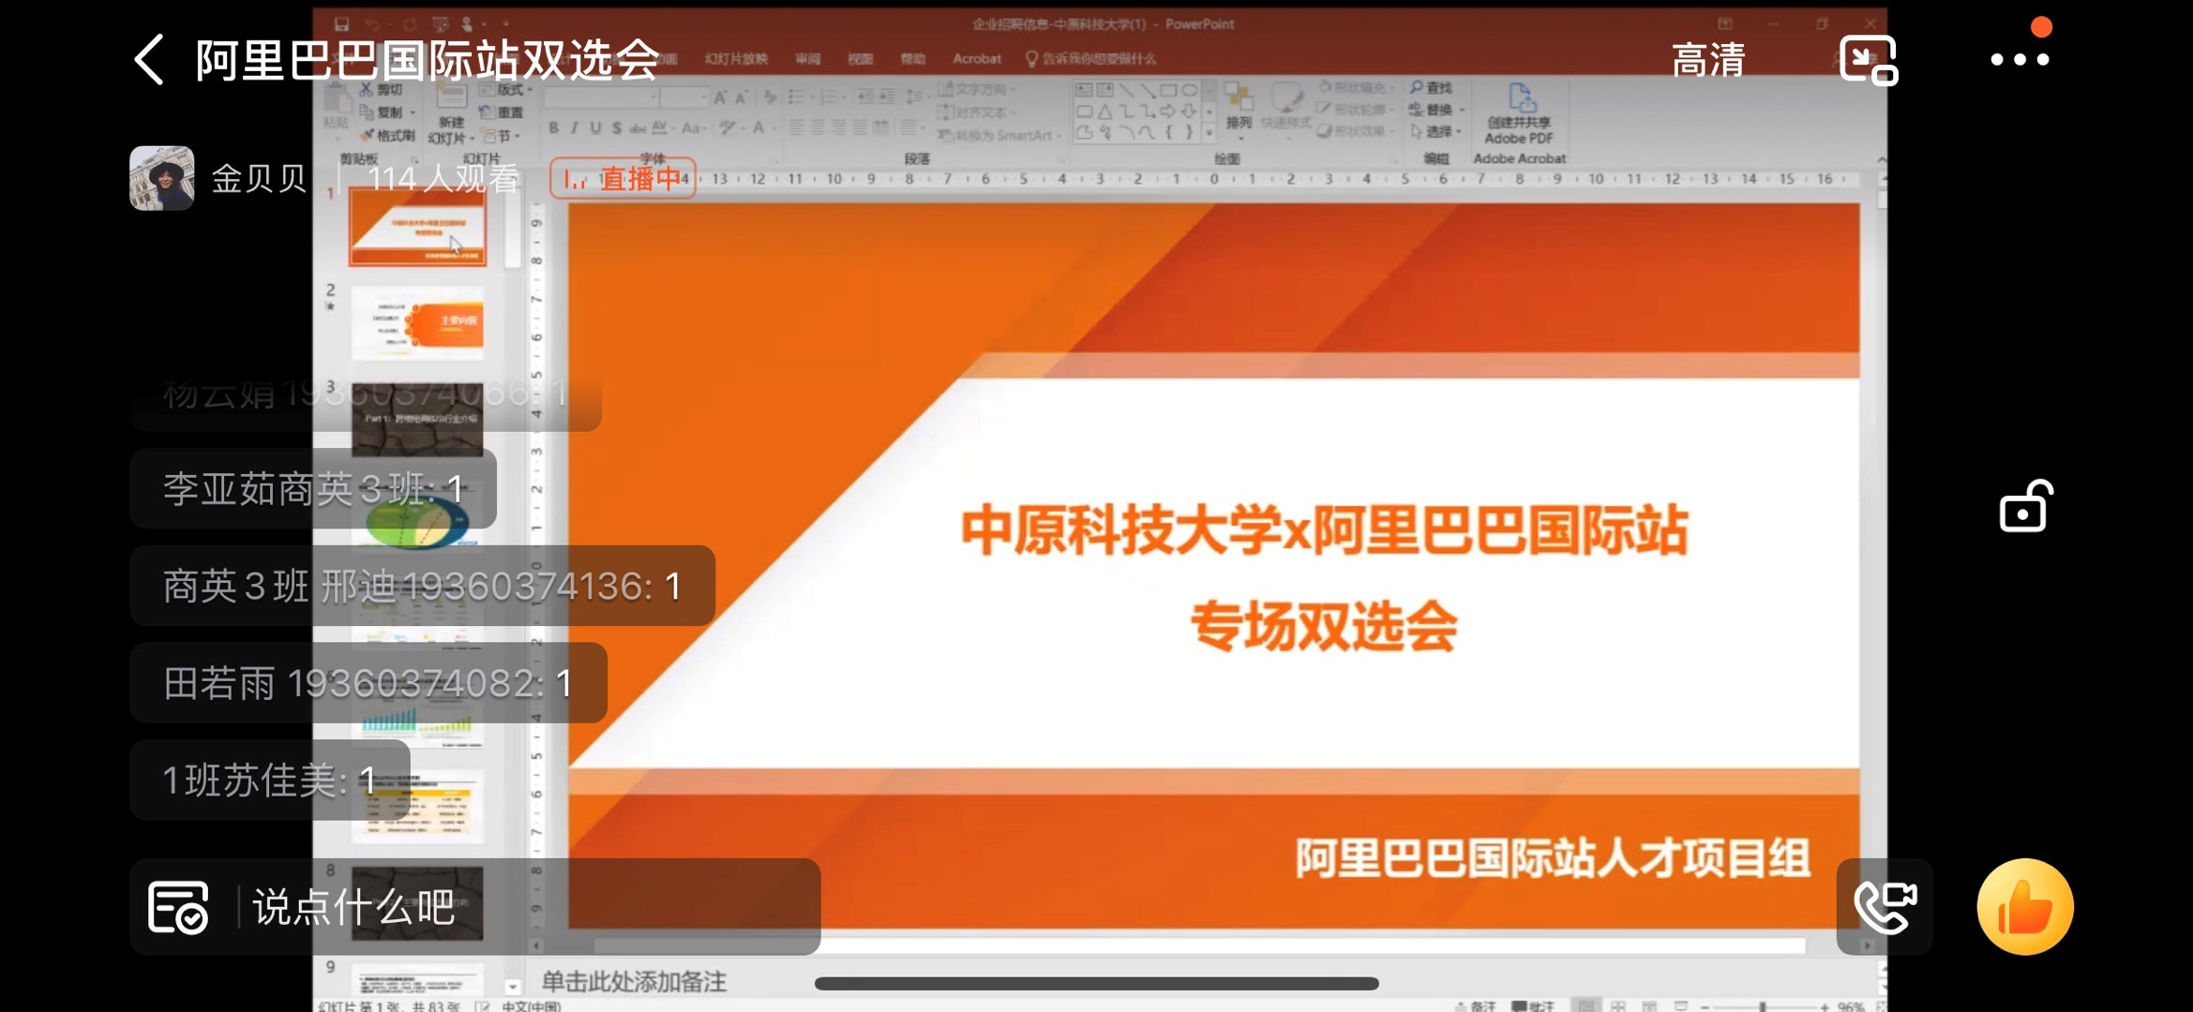The image size is (2193, 1012).
Task: Click the zoom slider in status bar
Action: 1763,1005
